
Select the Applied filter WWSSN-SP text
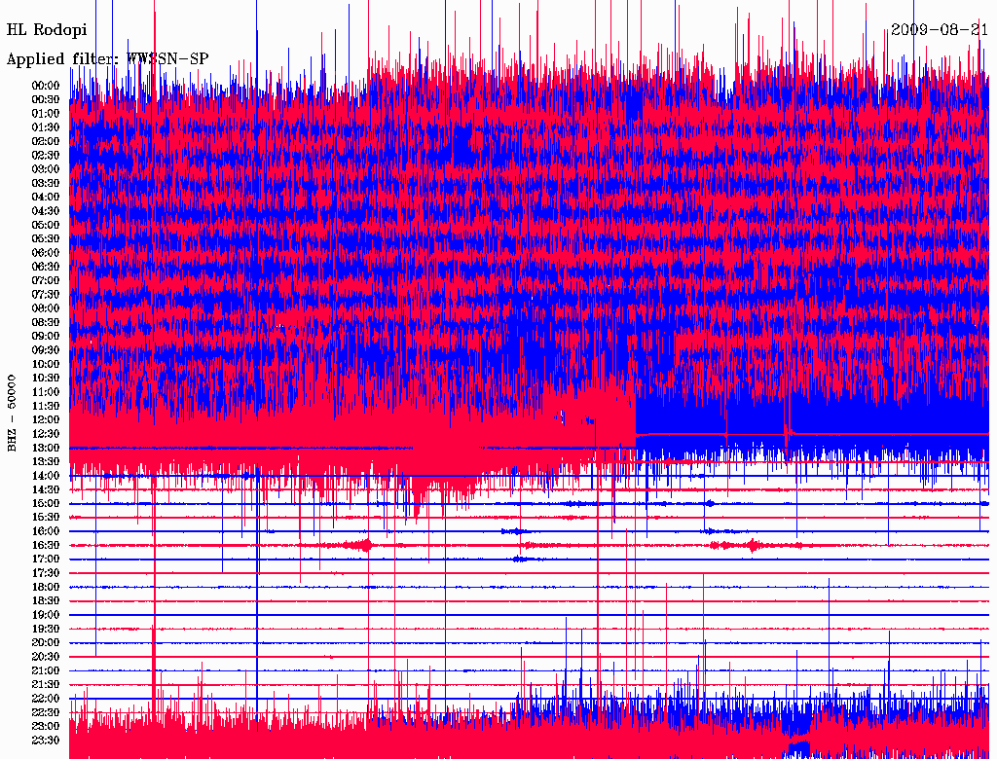click(107, 58)
